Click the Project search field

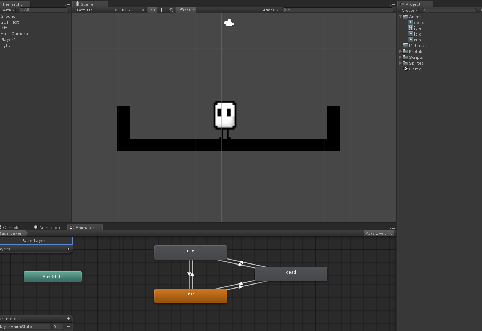pos(449,10)
